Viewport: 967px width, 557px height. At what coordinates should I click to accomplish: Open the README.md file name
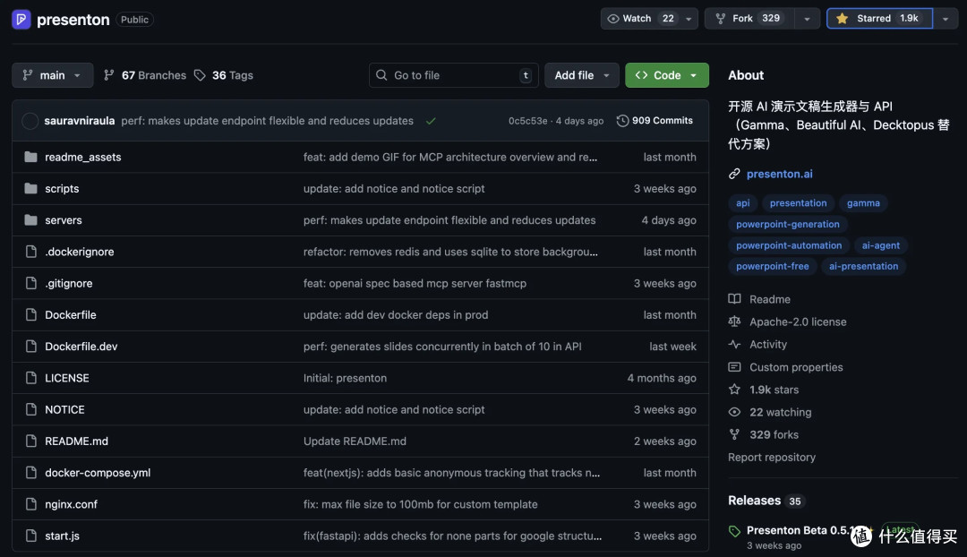tap(76, 441)
